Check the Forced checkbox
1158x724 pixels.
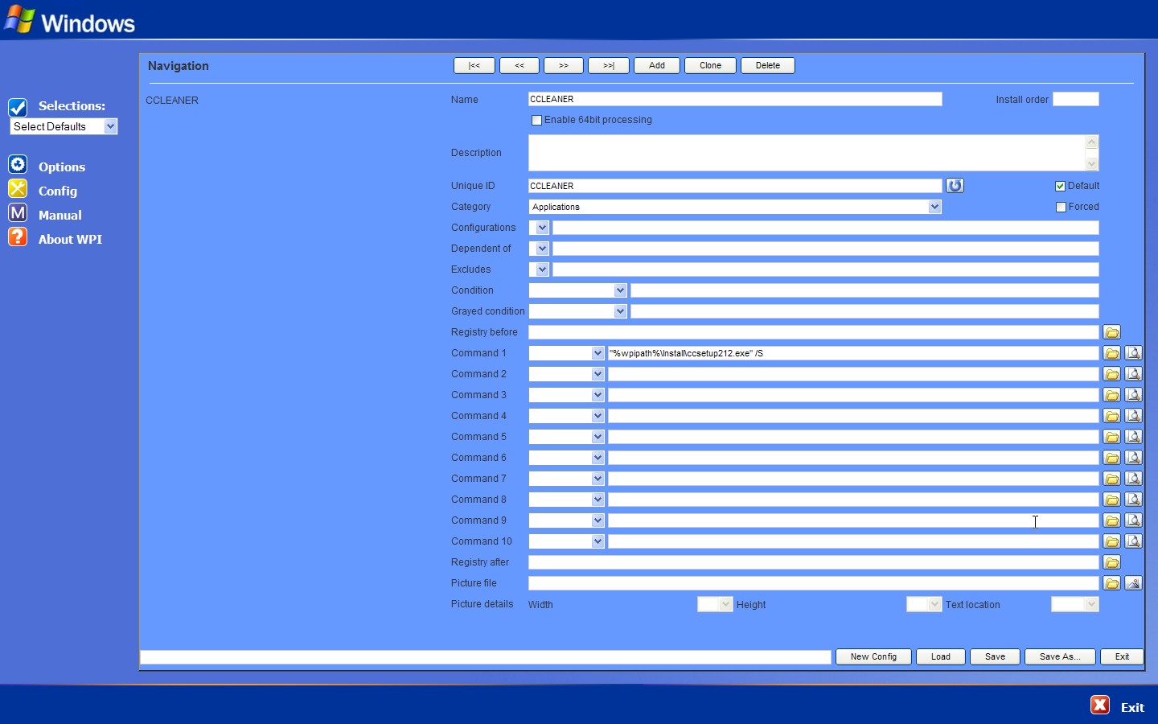[1061, 207]
